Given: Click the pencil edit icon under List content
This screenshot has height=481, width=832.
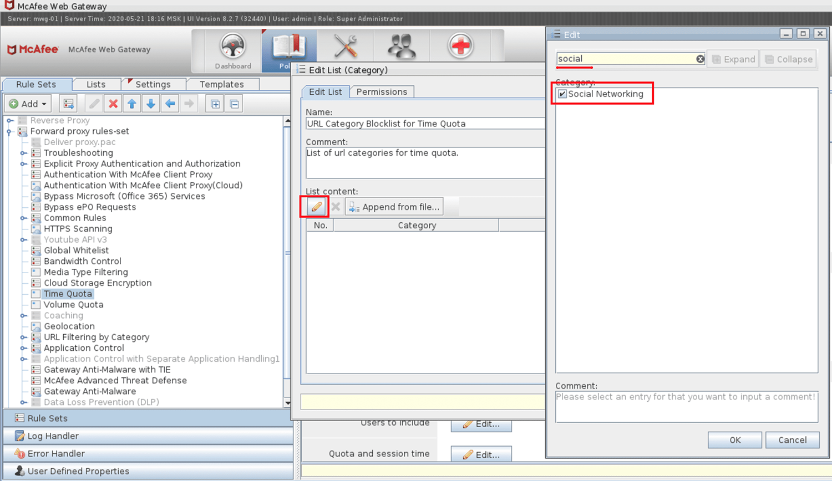Looking at the screenshot, I should pos(316,207).
